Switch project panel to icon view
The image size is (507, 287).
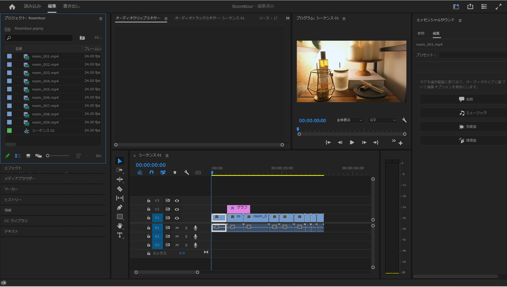28,156
